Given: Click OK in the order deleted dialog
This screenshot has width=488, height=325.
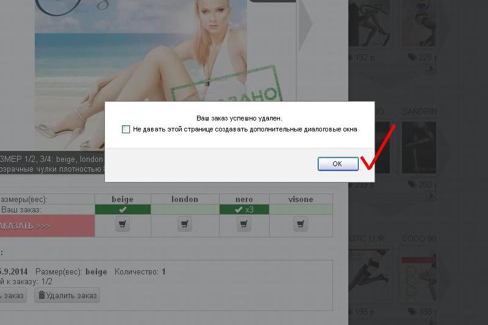Looking at the screenshot, I should (337, 164).
